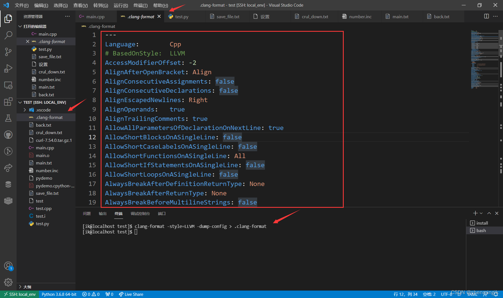
Task: Click the ports forwarded status item
Action: [x=109, y=294]
